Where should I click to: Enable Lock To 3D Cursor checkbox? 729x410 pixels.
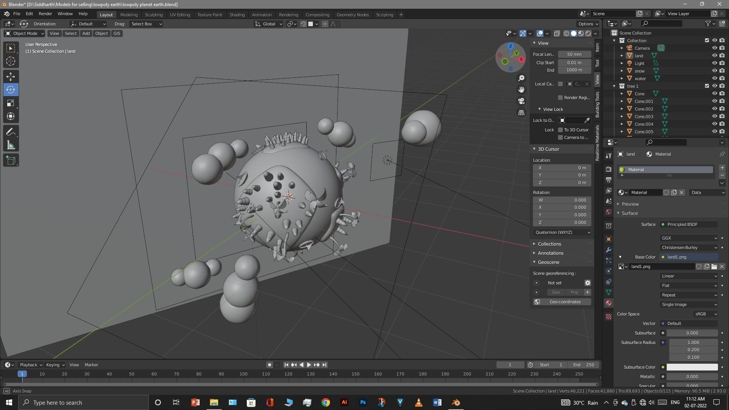point(560,130)
